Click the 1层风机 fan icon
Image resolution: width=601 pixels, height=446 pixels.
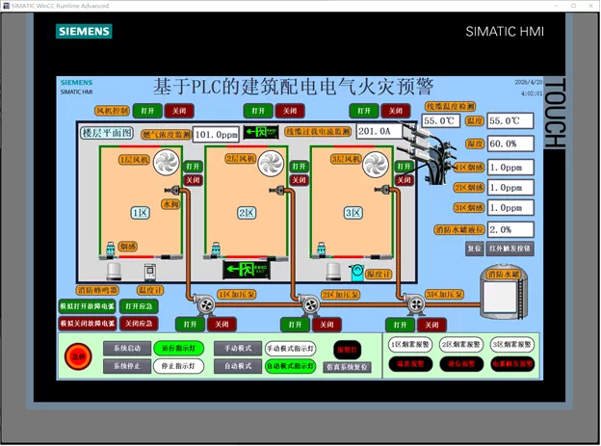(x=166, y=162)
